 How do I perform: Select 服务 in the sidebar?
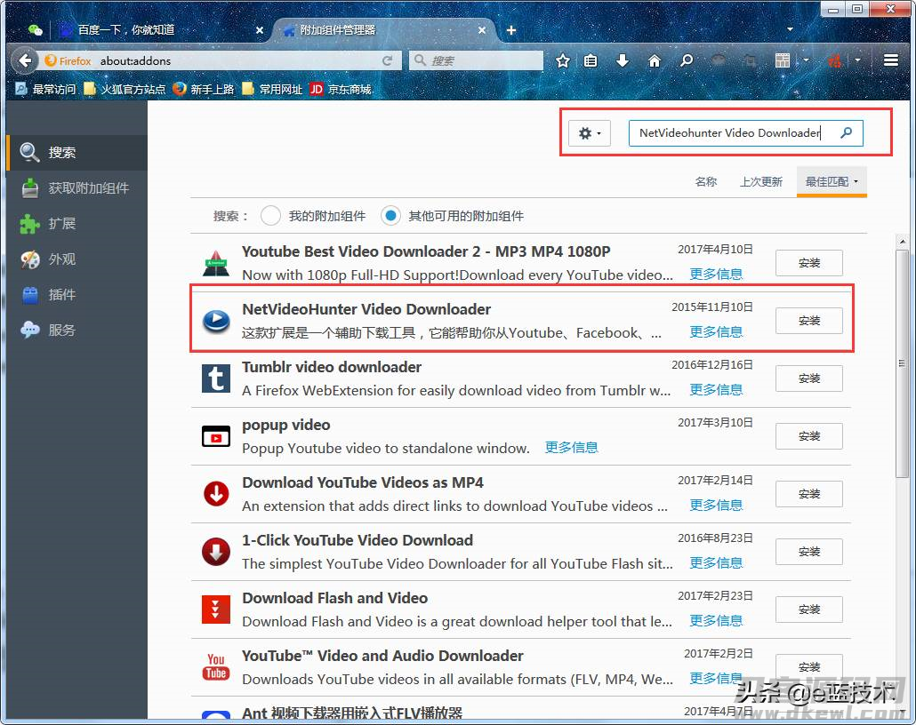tap(77, 331)
